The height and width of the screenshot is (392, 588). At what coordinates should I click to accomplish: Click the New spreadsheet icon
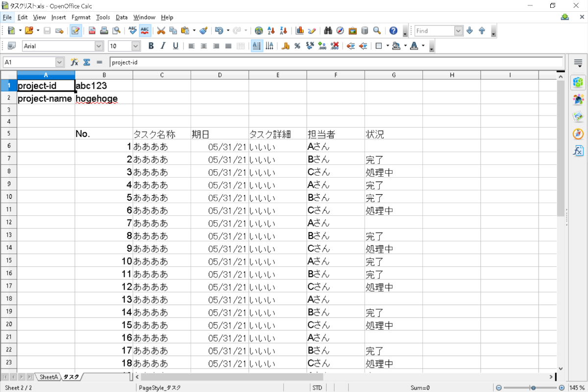pos(11,30)
